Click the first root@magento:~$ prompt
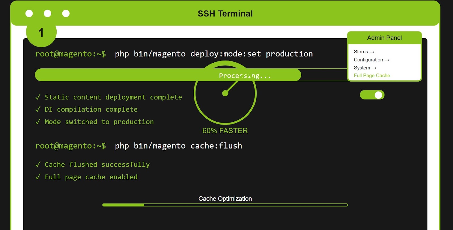 [70, 54]
